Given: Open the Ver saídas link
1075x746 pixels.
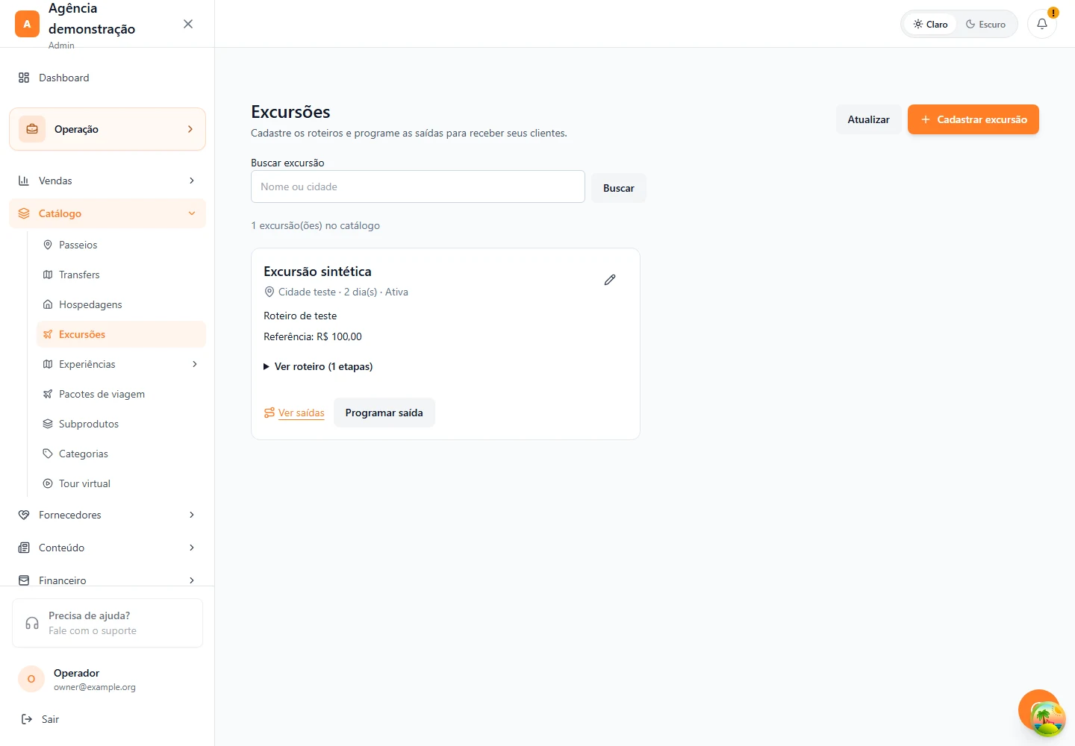Looking at the screenshot, I should pyautogui.click(x=294, y=413).
